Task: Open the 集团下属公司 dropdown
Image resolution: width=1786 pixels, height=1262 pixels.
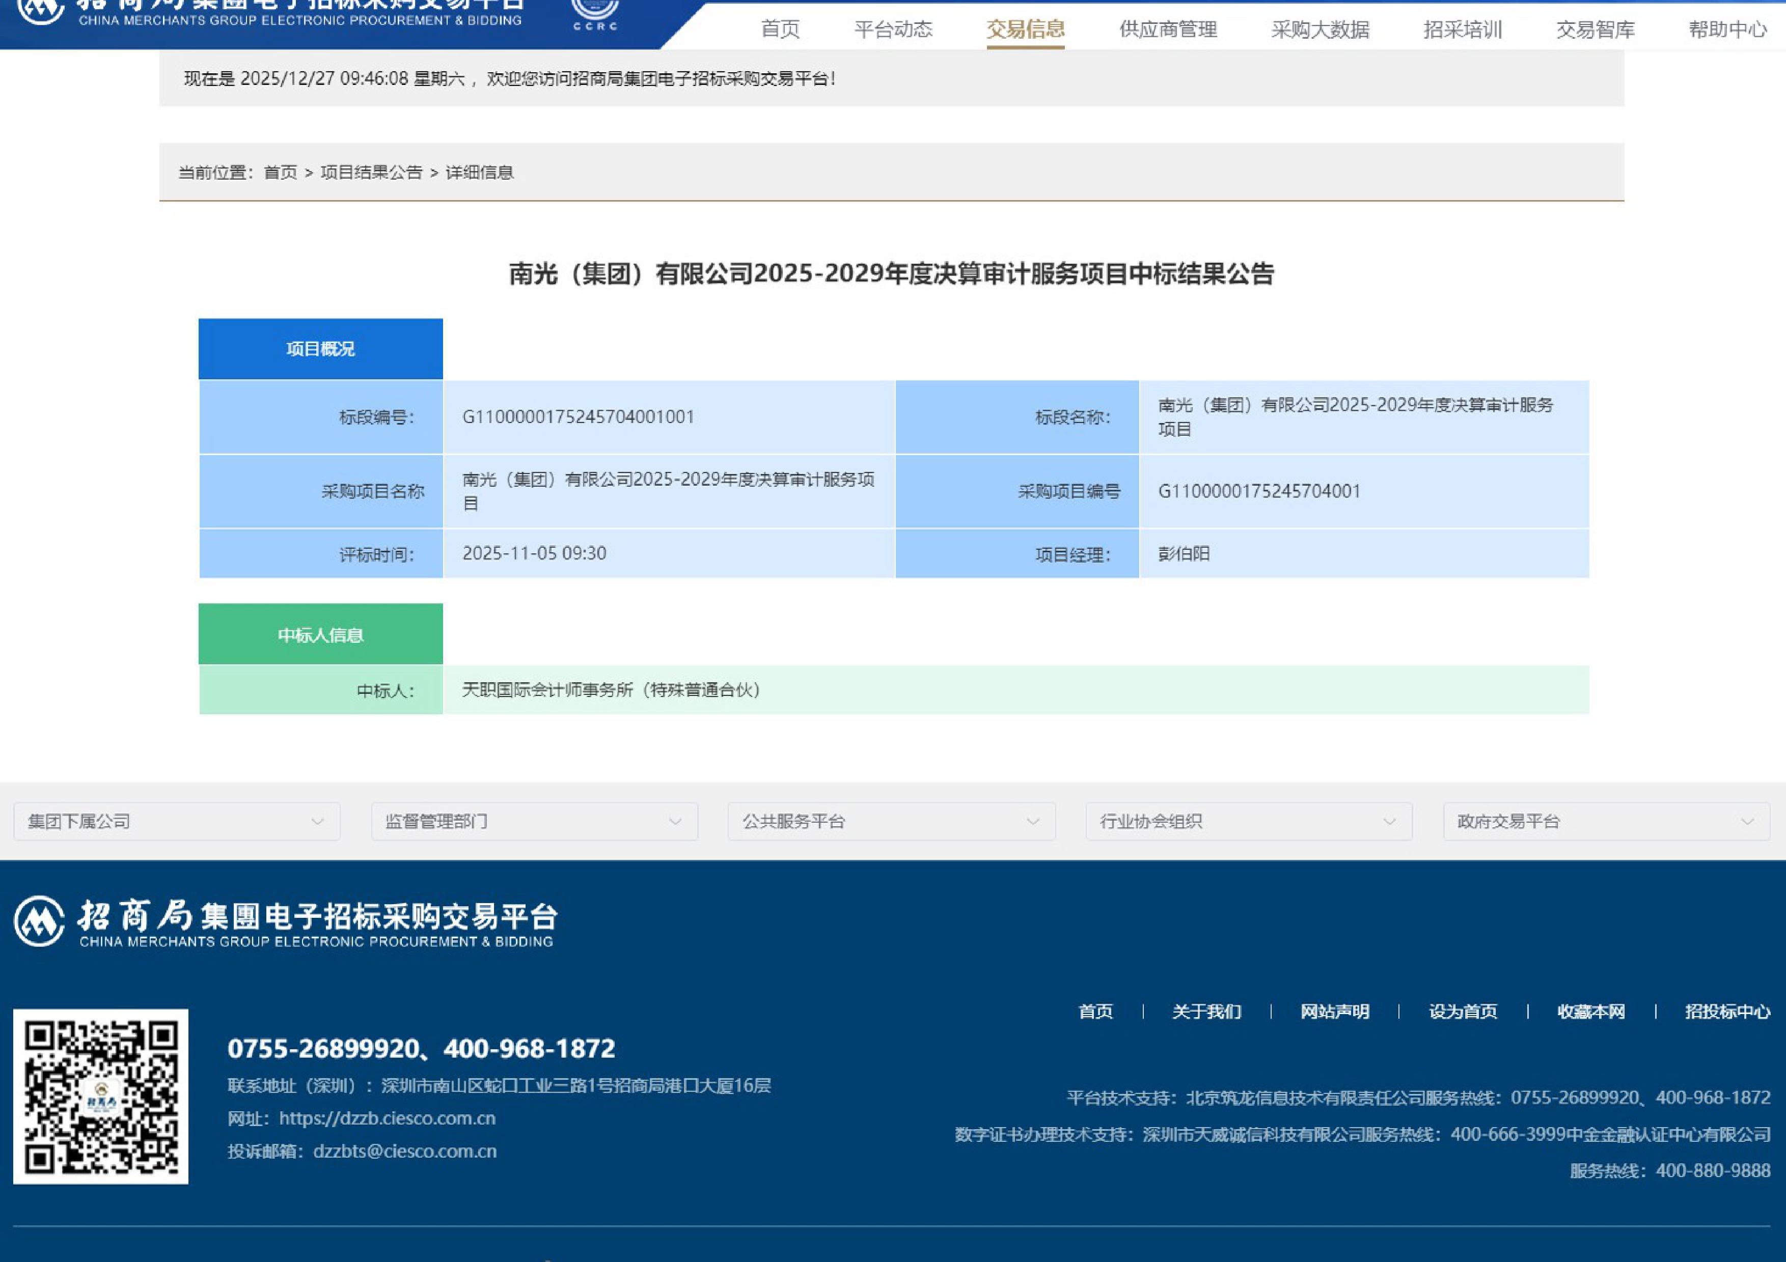Action: tap(177, 821)
